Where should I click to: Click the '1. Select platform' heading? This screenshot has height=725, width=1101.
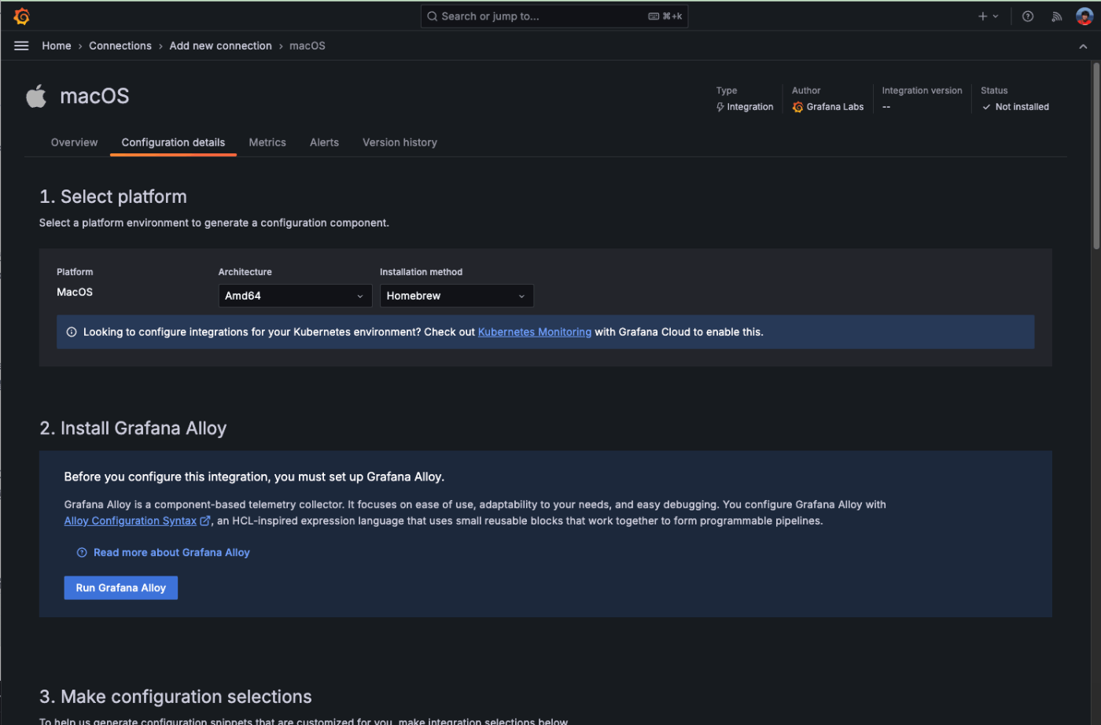[113, 197]
